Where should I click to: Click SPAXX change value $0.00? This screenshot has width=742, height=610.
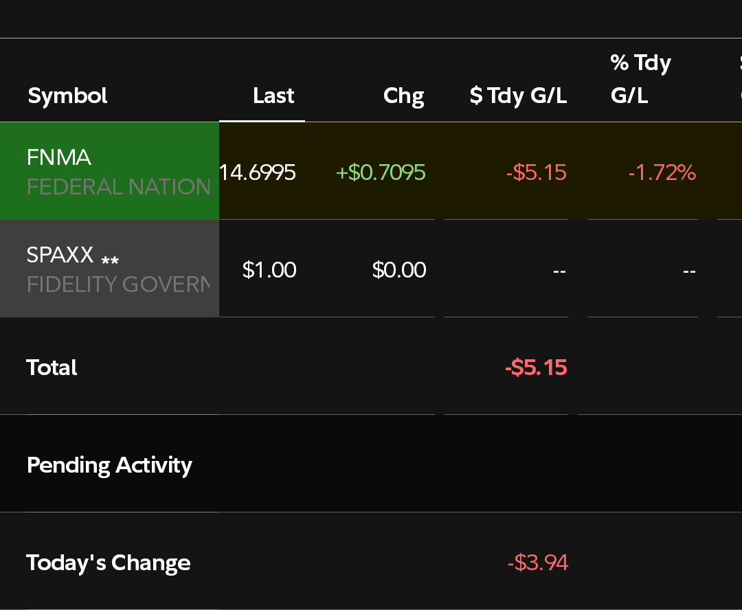click(x=398, y=270)
